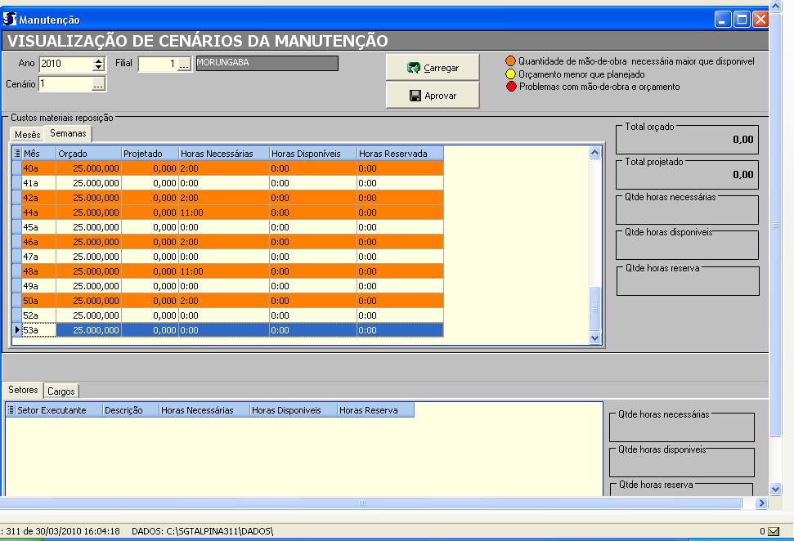
Task: Open Cenário lookup ellipsis button
Action: 98,84
